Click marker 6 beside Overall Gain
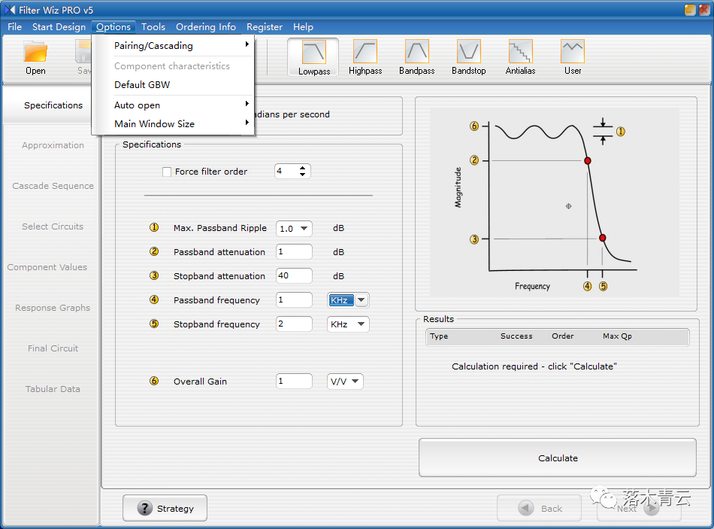 [x=154, y=381]
